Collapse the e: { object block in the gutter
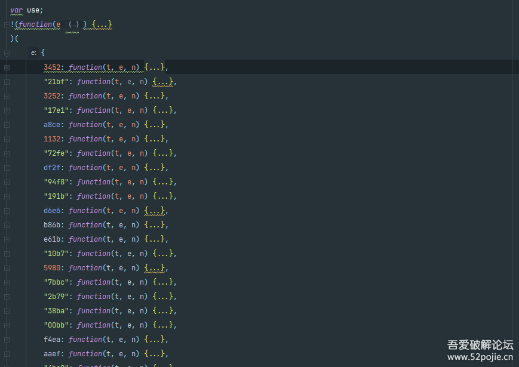Viewport: 519px width, 367px height. [x=7, y=53]
